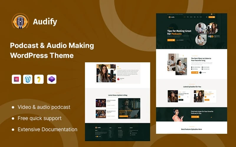The height and width of the screenshot is (147, 236).
Task: Click orange button in site header
Action: click(212, 17)
